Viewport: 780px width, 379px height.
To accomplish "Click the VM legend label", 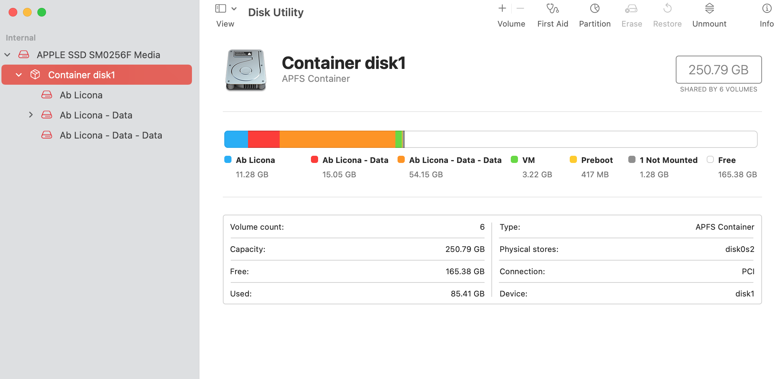I will click(x=528, y=160).
